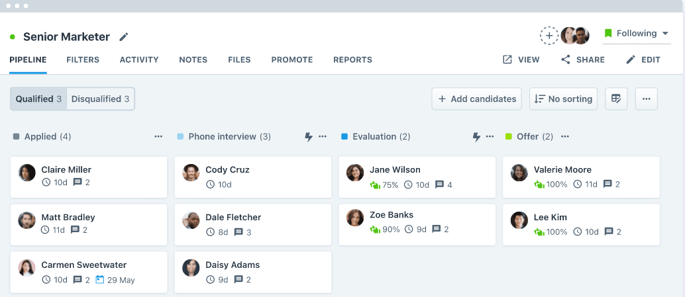Click the pencil icon beside Senior Marketer
Viewport: 685px width, 297px height.
coord(124,37)
